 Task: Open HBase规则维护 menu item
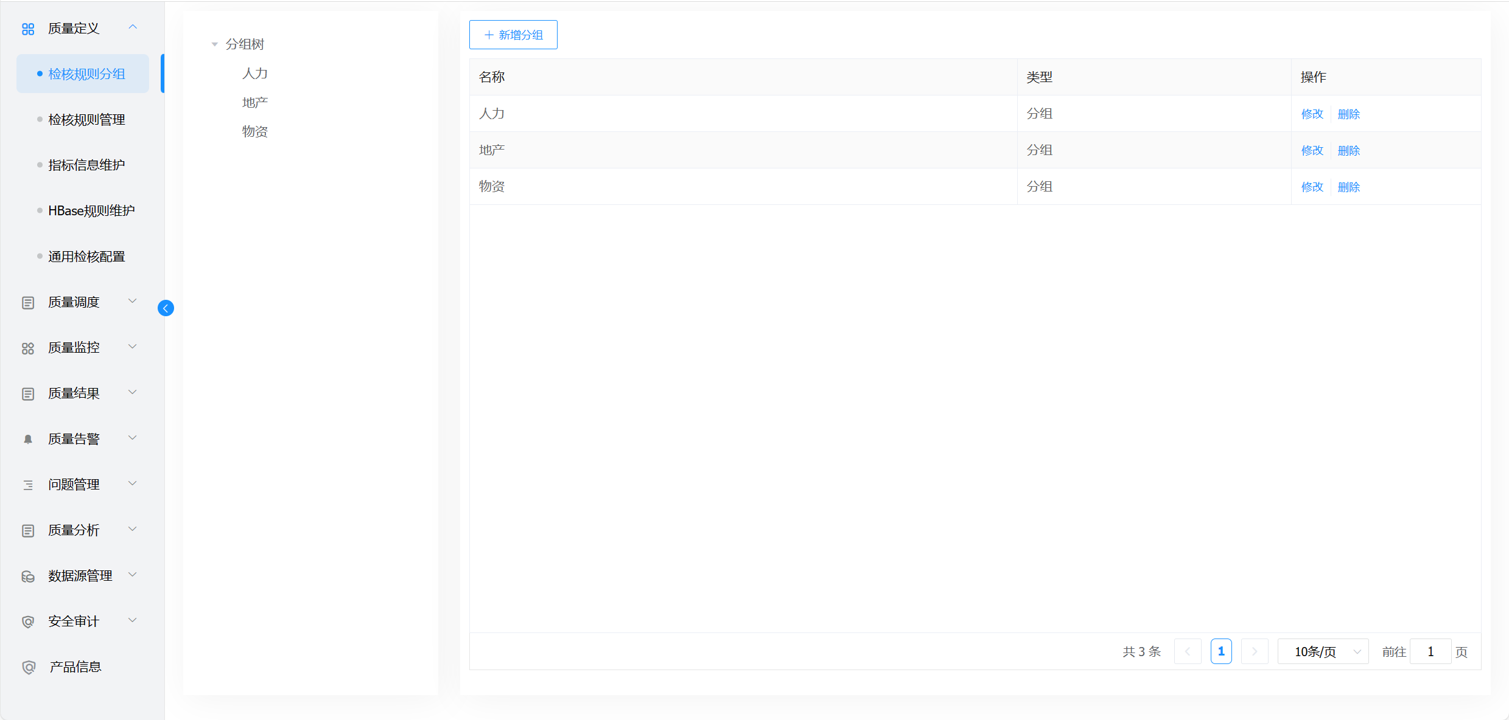click(91, 211)
